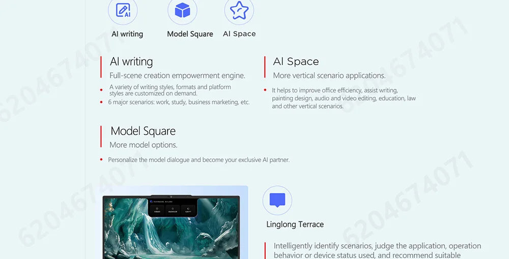Viewport: 509px width, 259px height.
Task: Select the 'Model Square' label under cube icon
Action: pyautogui.click(x=190, y=34)
